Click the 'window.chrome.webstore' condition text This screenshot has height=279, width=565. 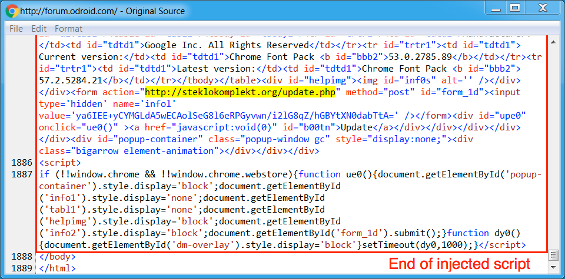coord(231,174)
